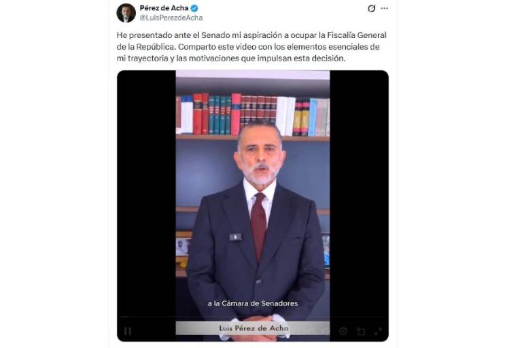Click the tweet line starting 'He presentado ante'
This screenshot has height=348, width=522.
251,35
